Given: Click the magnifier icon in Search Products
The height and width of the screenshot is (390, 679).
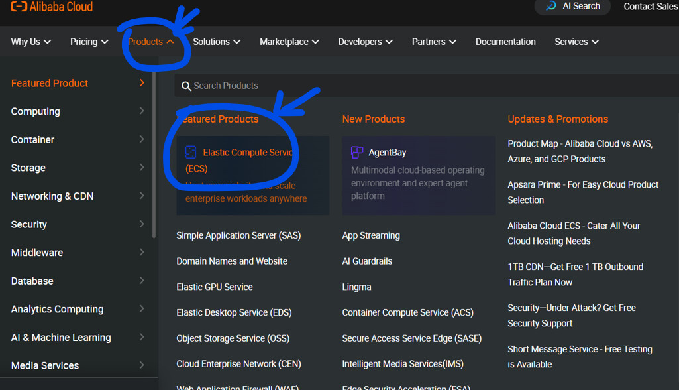Looking at the screenshot, I should pyautogui.click(x=186, y=86).
